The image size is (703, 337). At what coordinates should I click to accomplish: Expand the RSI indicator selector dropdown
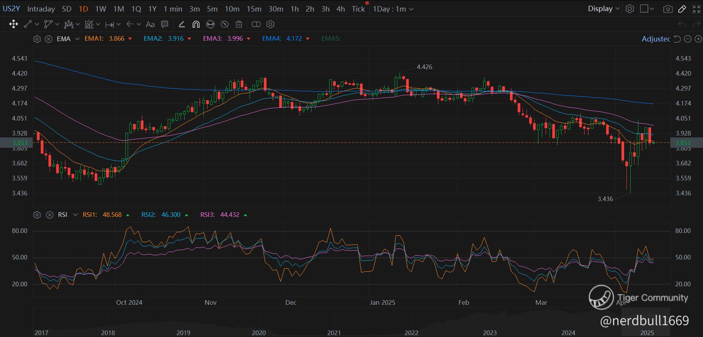[75, 215]
